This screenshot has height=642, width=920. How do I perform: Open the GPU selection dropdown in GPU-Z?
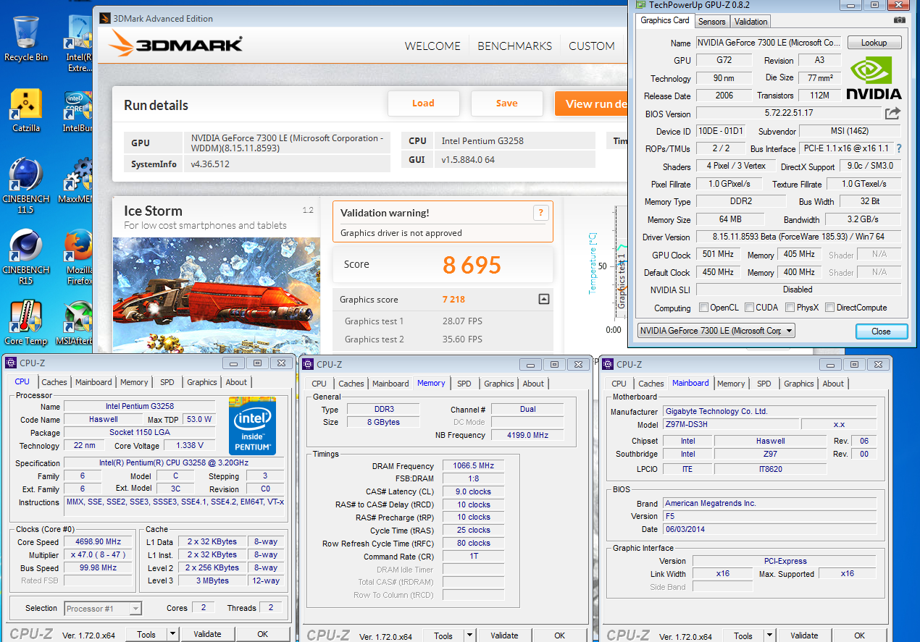pyautogui.click(x=716, y=331)
